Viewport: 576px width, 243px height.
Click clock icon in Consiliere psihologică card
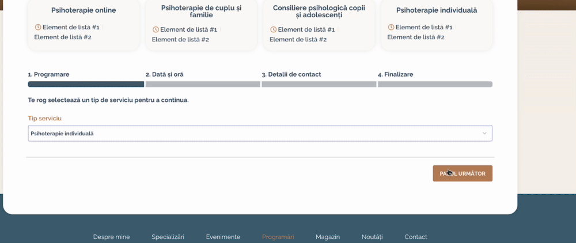tap(273, 29)
